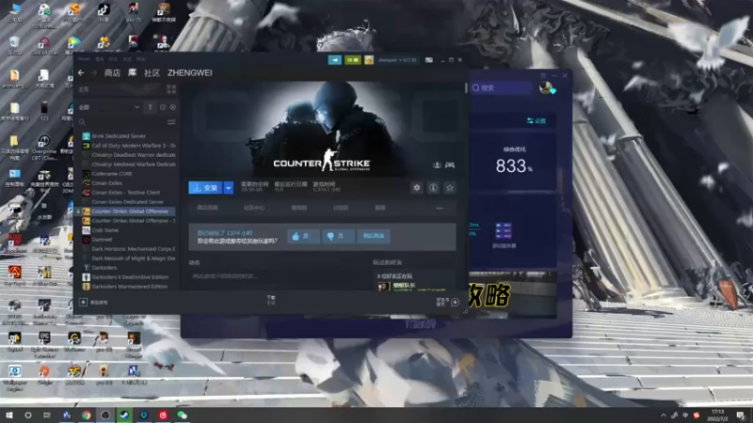Image resolution: width=753 pixels, height=423 pixels.
Task: Open WeChat from the taskbar
Action: (182, 415)
